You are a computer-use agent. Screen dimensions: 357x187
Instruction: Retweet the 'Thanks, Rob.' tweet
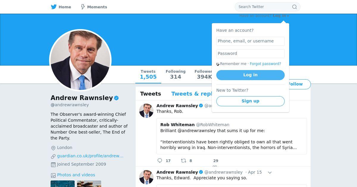point(184,161)
